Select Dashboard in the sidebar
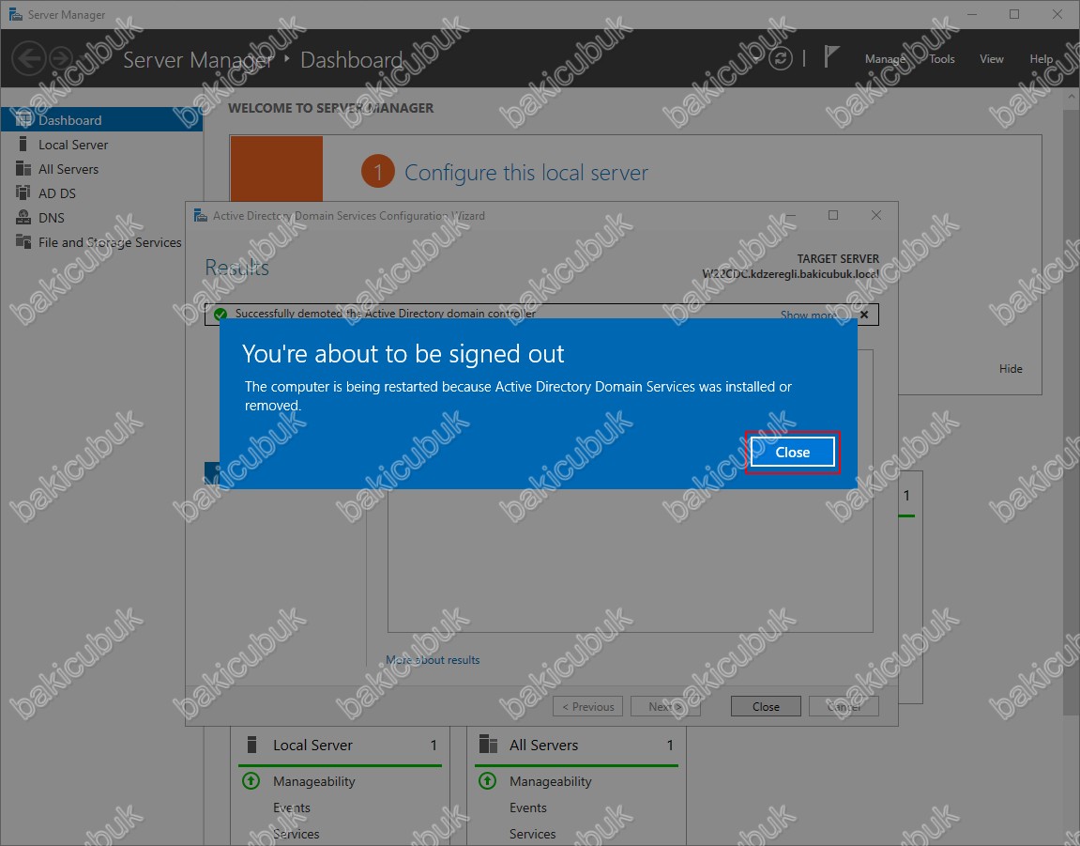The height and width of the screenshot is (846, 1080). [102, 120]
